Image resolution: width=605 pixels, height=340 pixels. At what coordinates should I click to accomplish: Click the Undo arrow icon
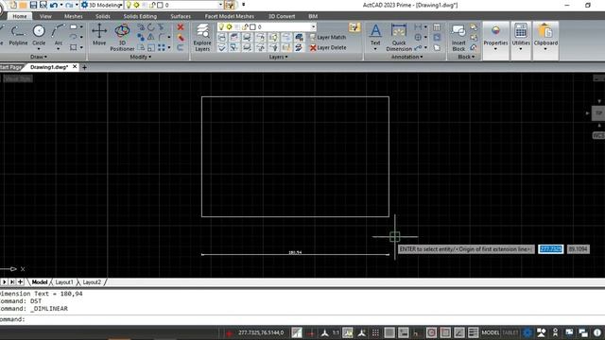(53, 5)
